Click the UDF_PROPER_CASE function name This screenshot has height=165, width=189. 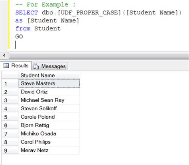tap(89, 13)
